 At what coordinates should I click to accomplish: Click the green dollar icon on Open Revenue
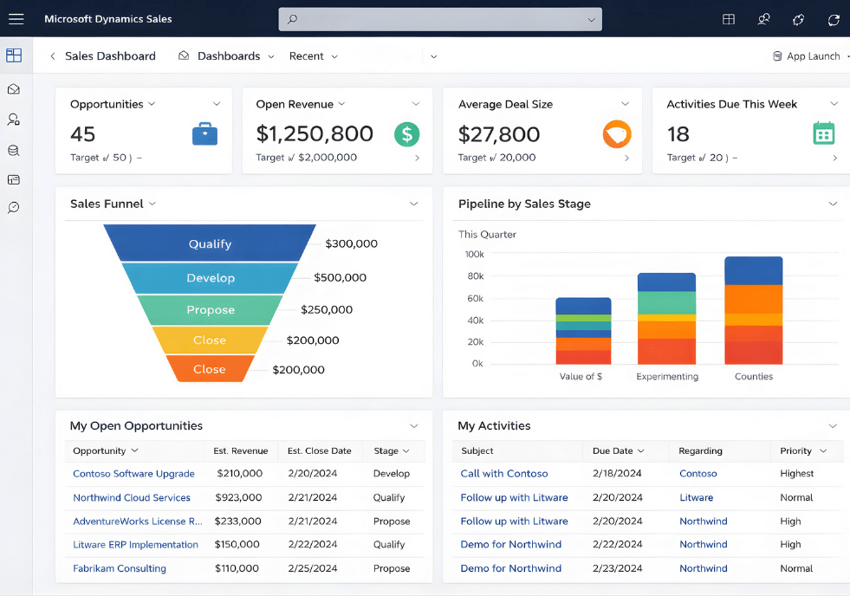click(x=406, y=133)
